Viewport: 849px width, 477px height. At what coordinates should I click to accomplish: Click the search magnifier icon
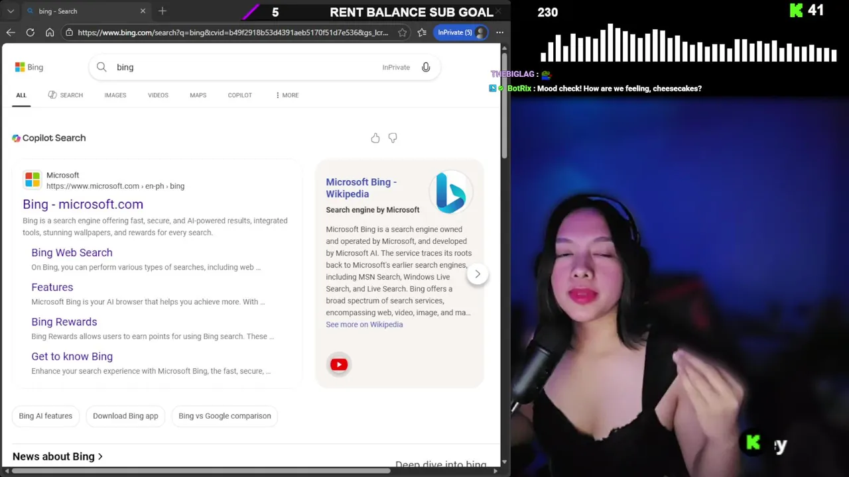click(101, 67)
